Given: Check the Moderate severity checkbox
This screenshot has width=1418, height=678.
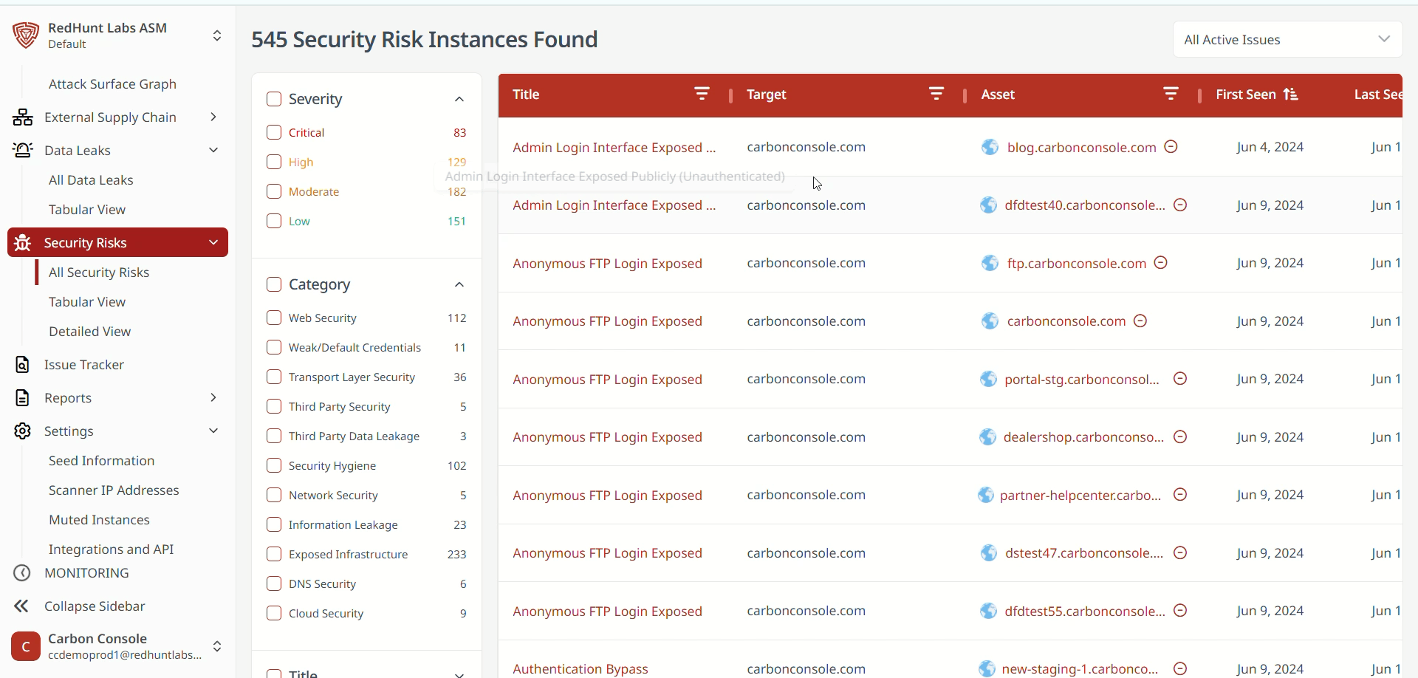Looking at the screenshot, I should 274,191.
